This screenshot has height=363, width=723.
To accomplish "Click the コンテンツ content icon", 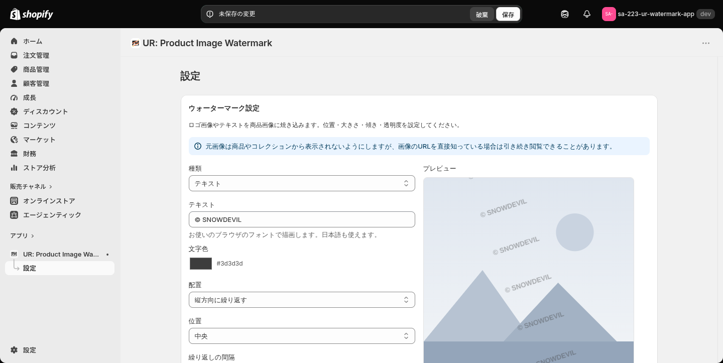I will 14,126.
